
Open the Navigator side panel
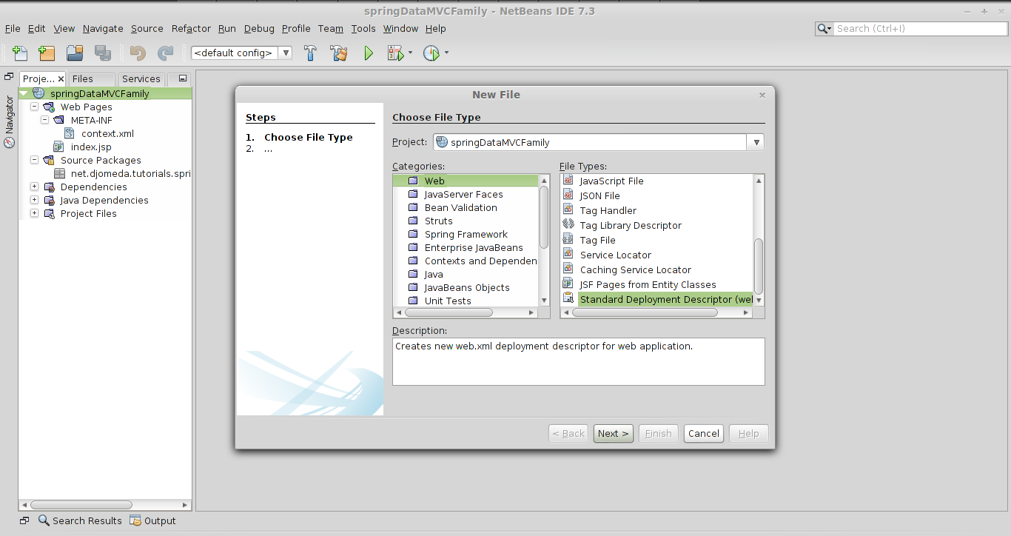tap(10, 121)
